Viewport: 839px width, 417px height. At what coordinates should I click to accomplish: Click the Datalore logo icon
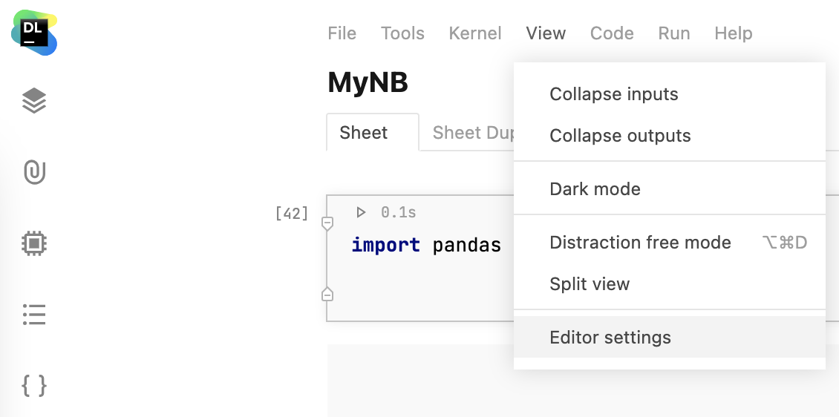click(x=34, y=33)
